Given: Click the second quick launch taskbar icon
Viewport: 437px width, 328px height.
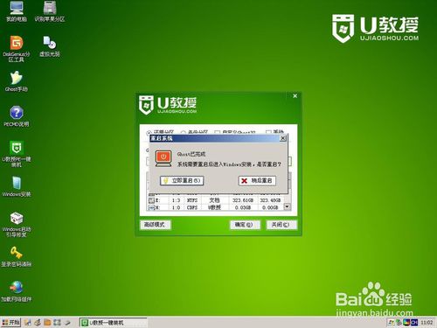Looking at the screenshot, I should [38, 323].
